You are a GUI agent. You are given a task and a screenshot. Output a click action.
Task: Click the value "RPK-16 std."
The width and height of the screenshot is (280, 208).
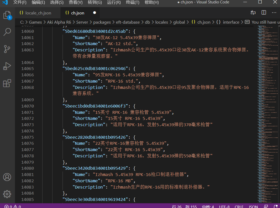coord(122,81)
